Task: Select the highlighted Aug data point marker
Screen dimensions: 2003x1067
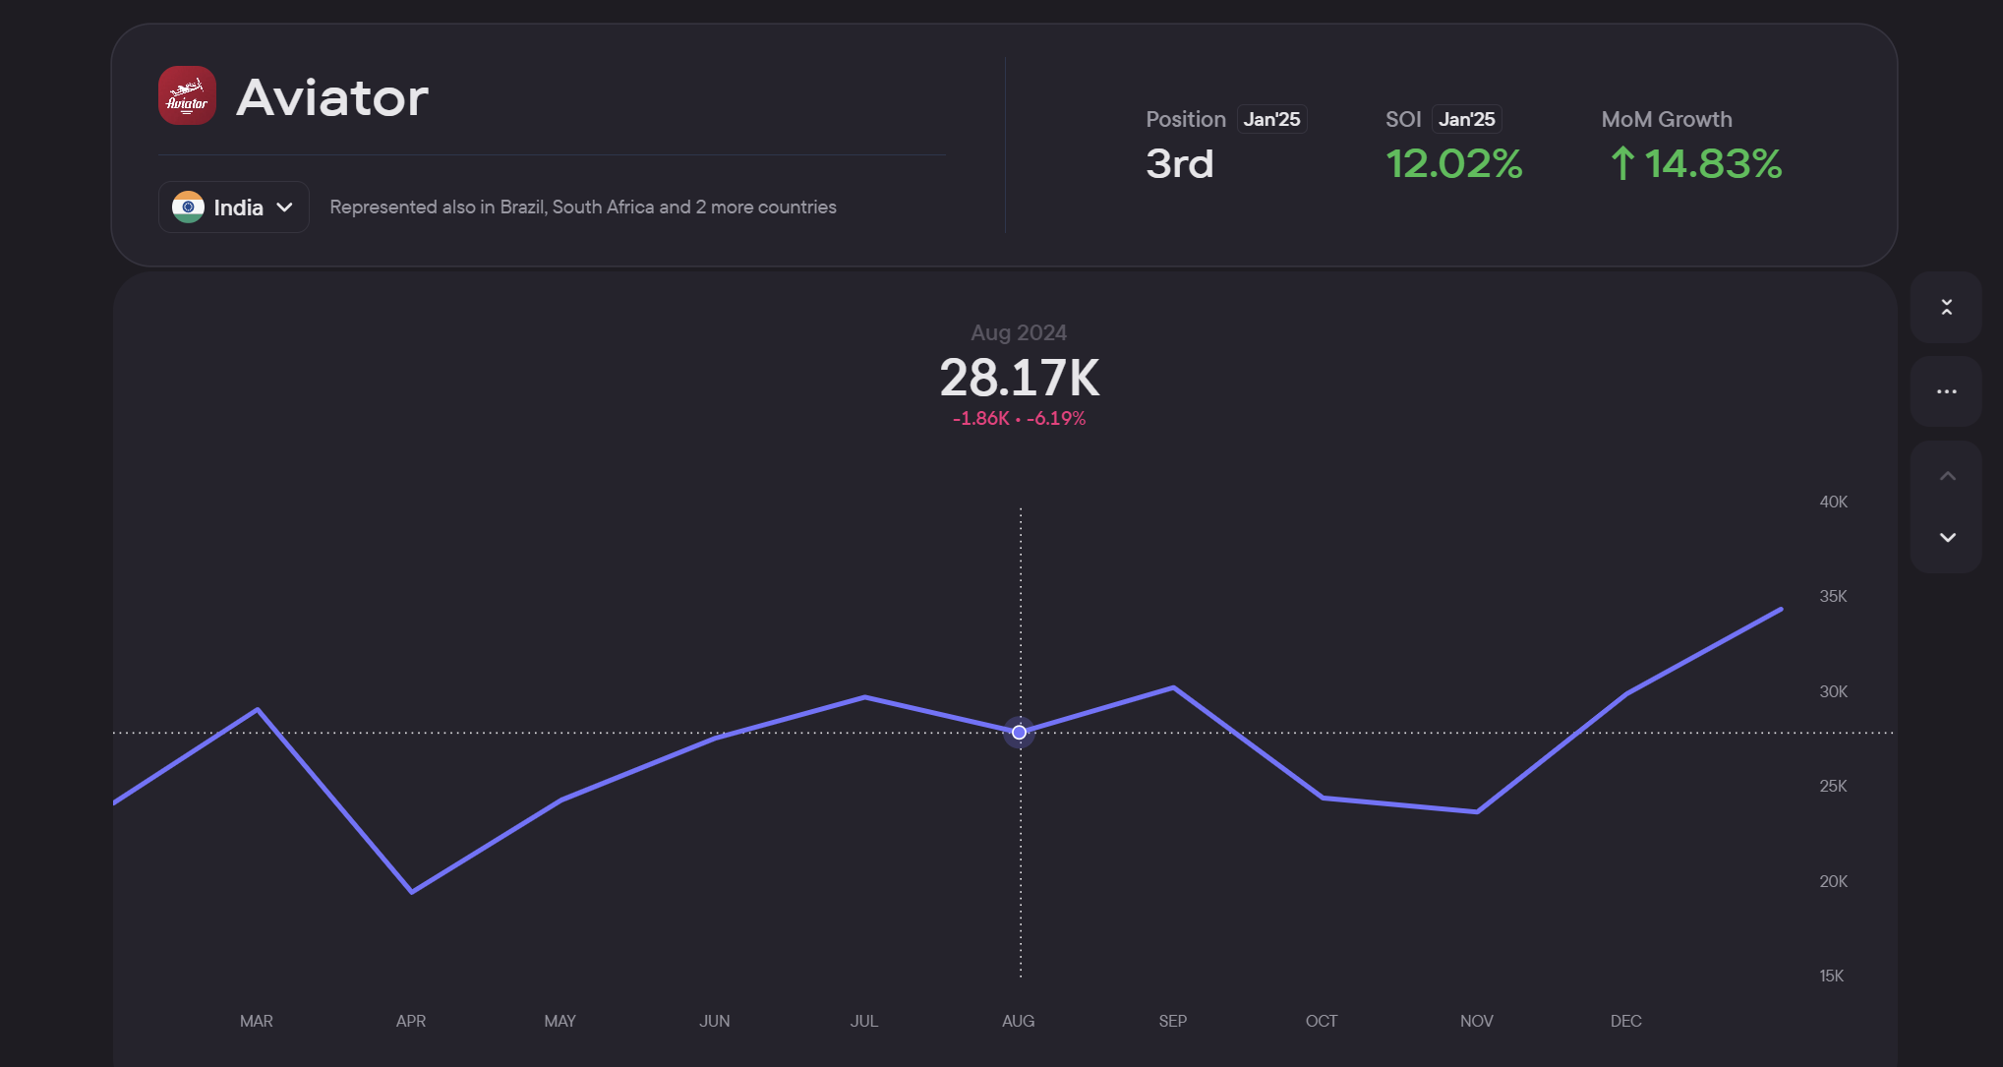Action: (x=1020, y=732)
